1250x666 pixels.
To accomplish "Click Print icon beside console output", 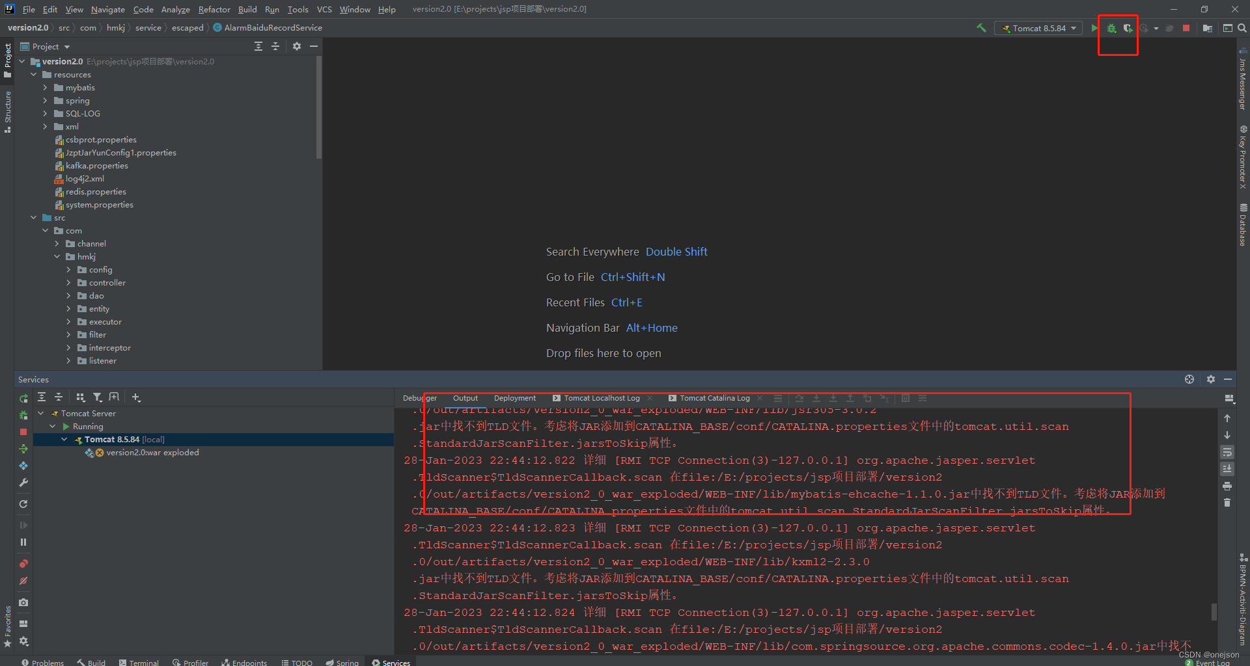I will [x=1227, y=486].
